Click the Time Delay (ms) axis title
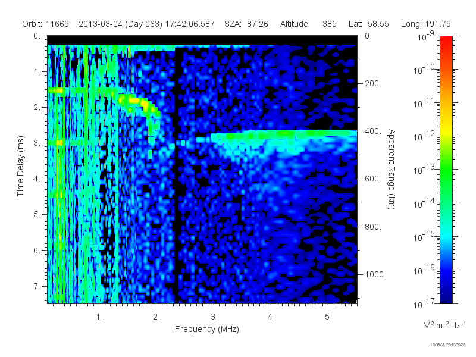 (20, 166)
